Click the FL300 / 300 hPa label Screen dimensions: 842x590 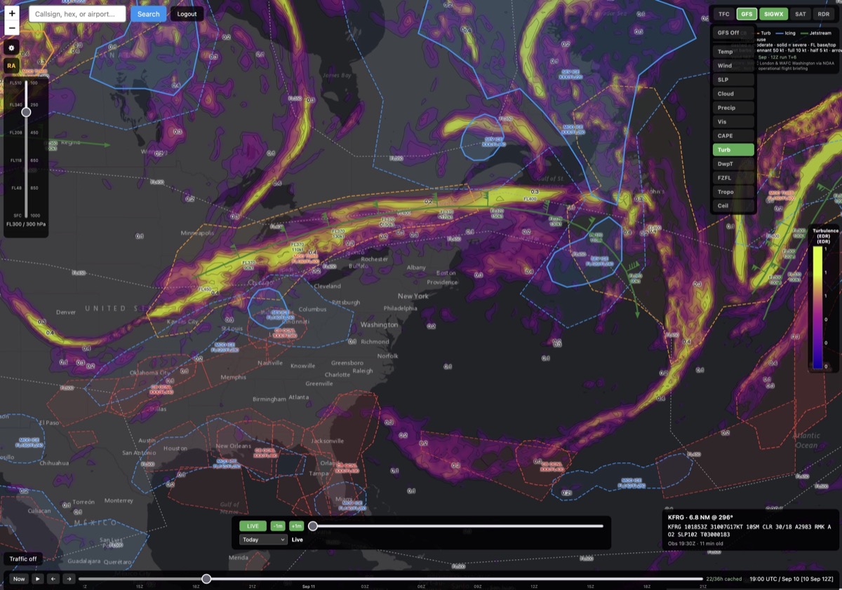(25, 224)
